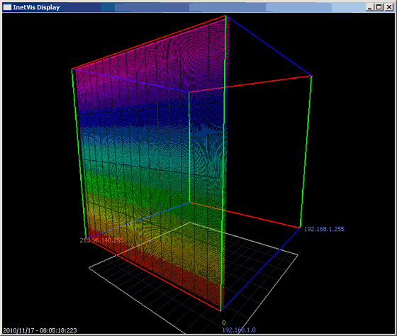Click the green 0 port axis label
The image size is (397, 336).
coord(224,323)
